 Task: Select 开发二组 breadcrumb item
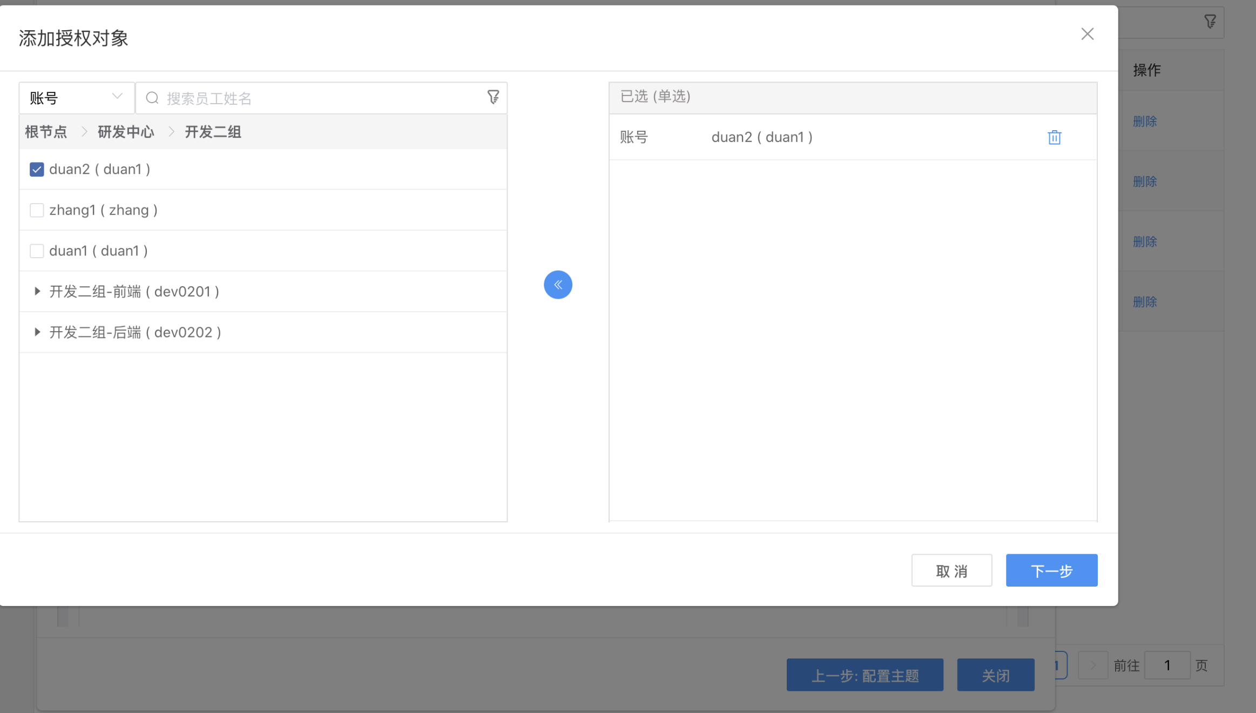213,132
